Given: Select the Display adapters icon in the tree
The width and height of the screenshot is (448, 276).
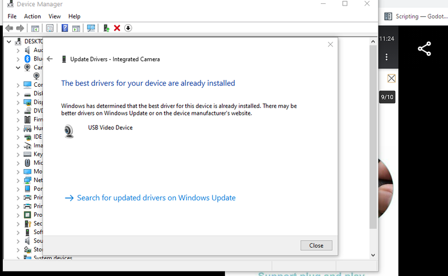Looking at the screenshot, I should 27,102.
